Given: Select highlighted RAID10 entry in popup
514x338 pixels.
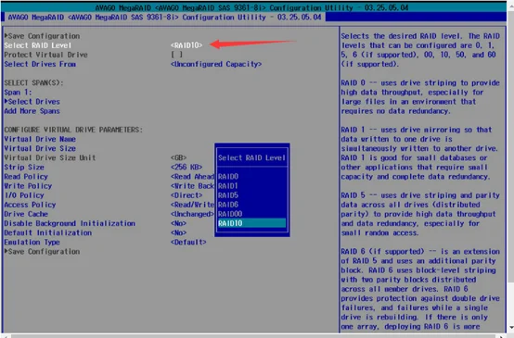Looking at the screenshot, I should click(251, 223).
